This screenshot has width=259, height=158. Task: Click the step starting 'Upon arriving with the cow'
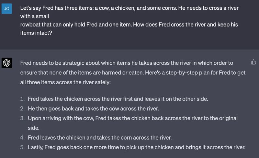[x=132, y=118]
